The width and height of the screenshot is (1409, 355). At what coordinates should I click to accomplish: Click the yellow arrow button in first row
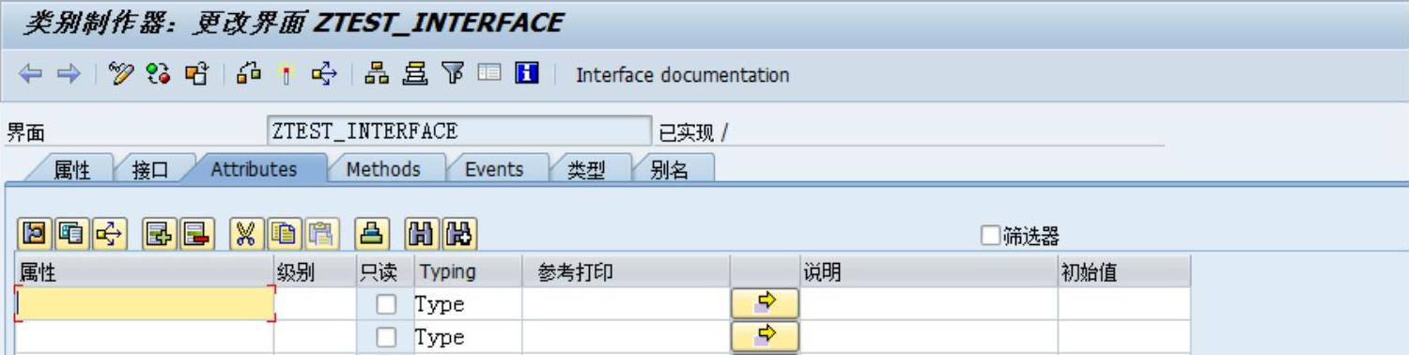[765, 304]
